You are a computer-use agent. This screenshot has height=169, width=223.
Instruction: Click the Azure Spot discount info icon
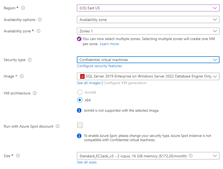click(x=58, y=126)
